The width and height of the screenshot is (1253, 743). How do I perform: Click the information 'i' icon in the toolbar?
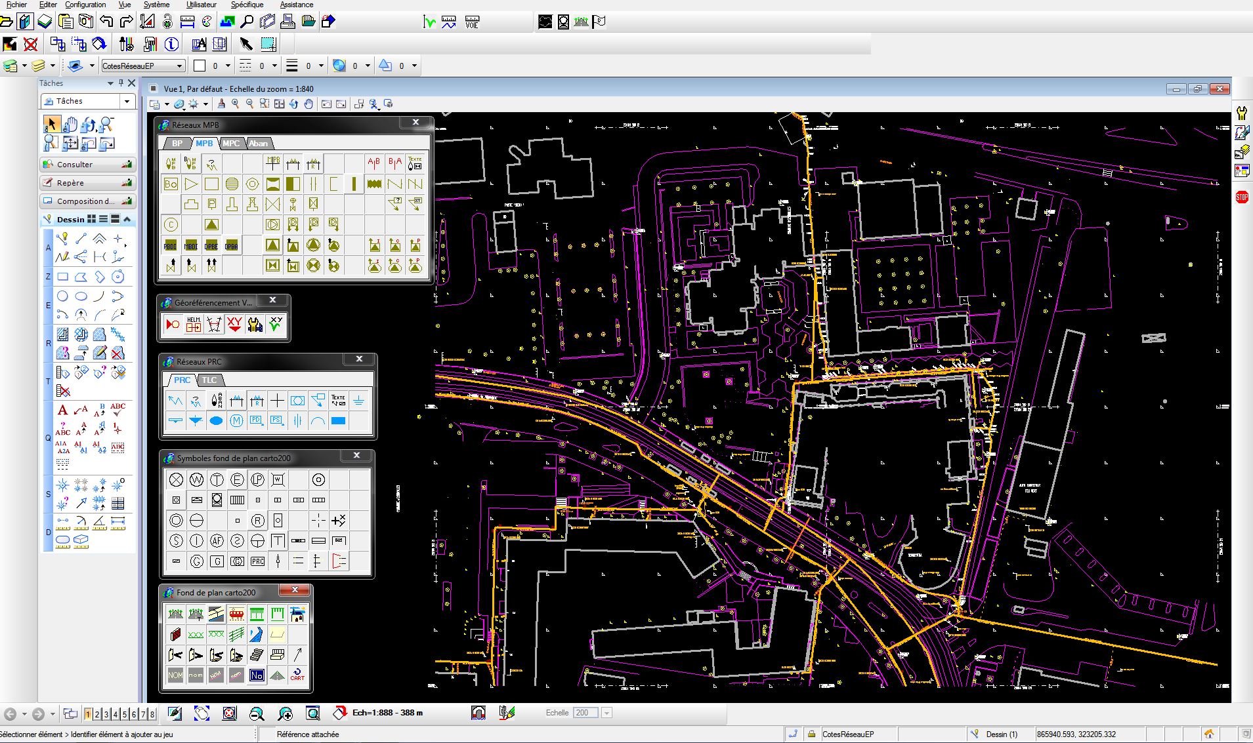pyautogui.click(x=171, y=44)
